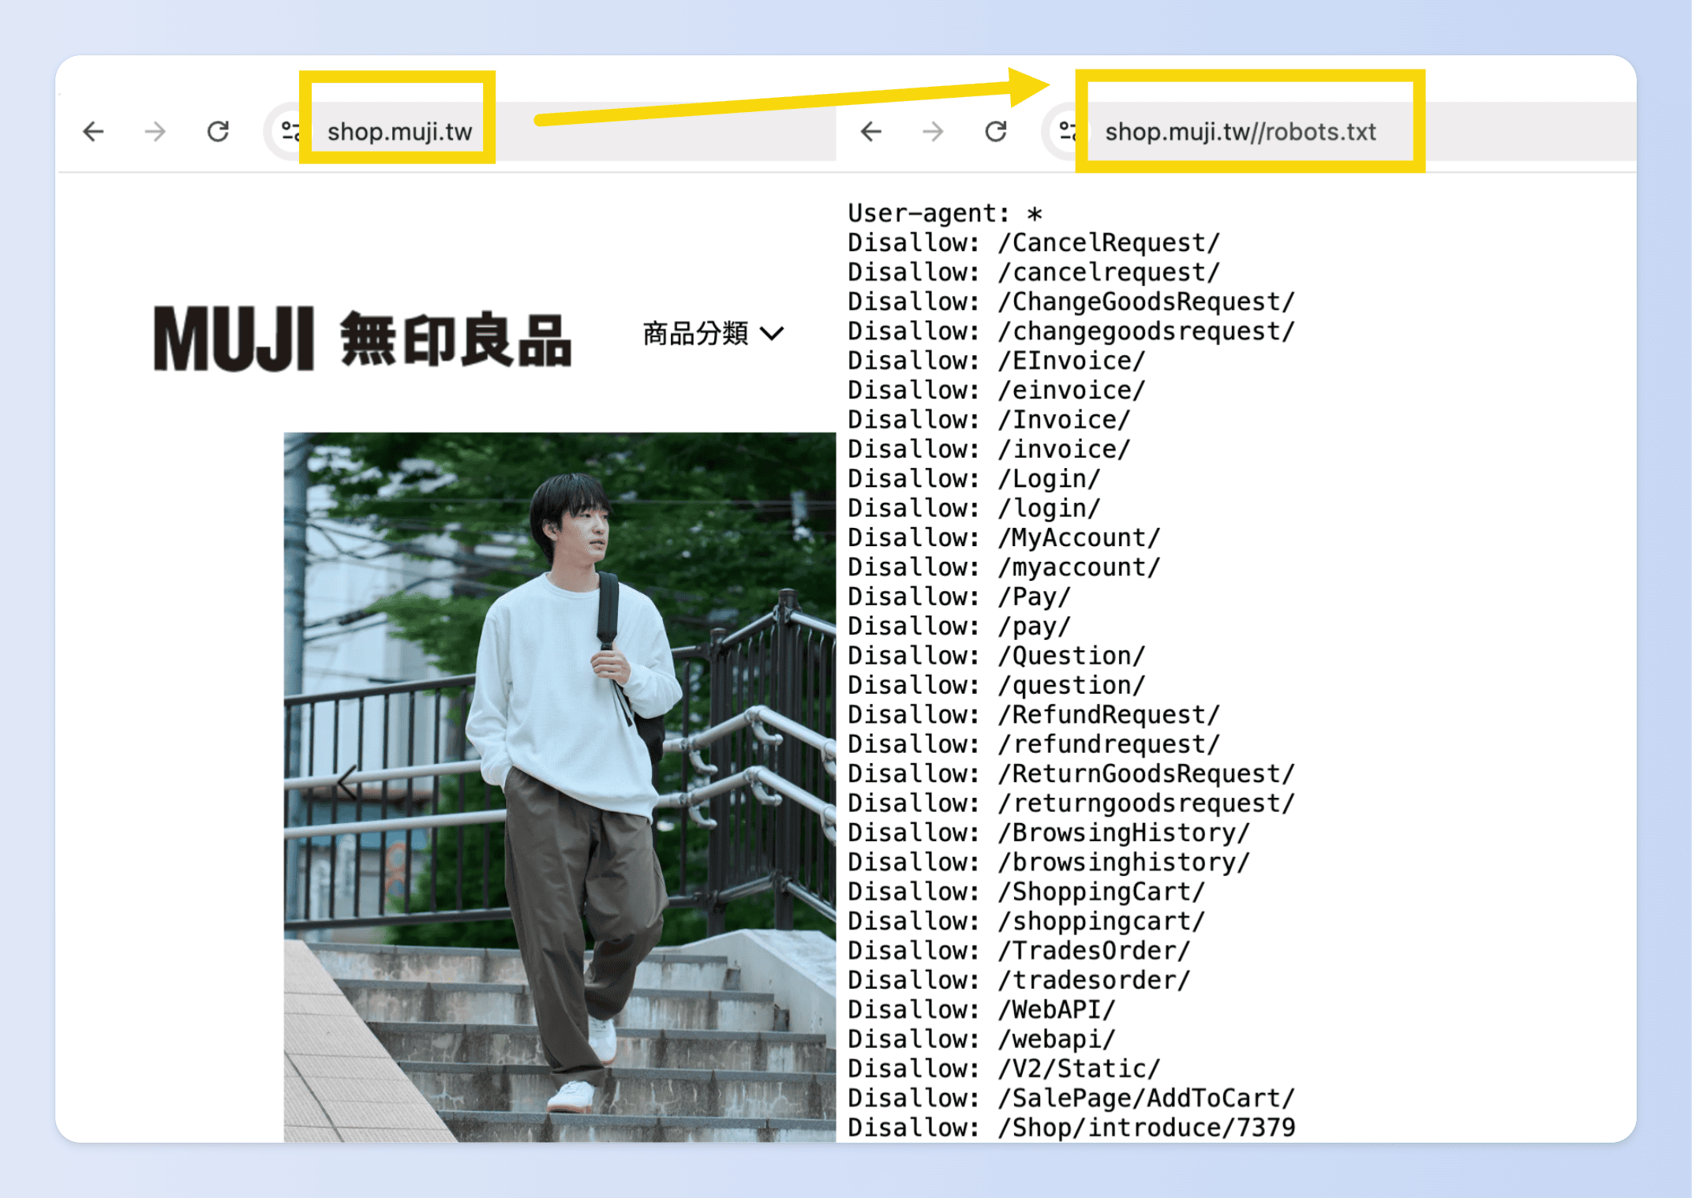Collapse the 商品分類 category list
This screenshot has height=1198, width=1692.
pos(771,334)
